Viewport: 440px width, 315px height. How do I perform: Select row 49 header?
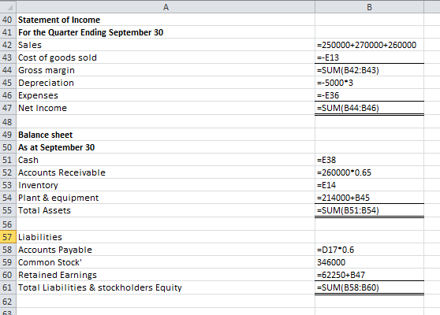[x=8, y=135]
